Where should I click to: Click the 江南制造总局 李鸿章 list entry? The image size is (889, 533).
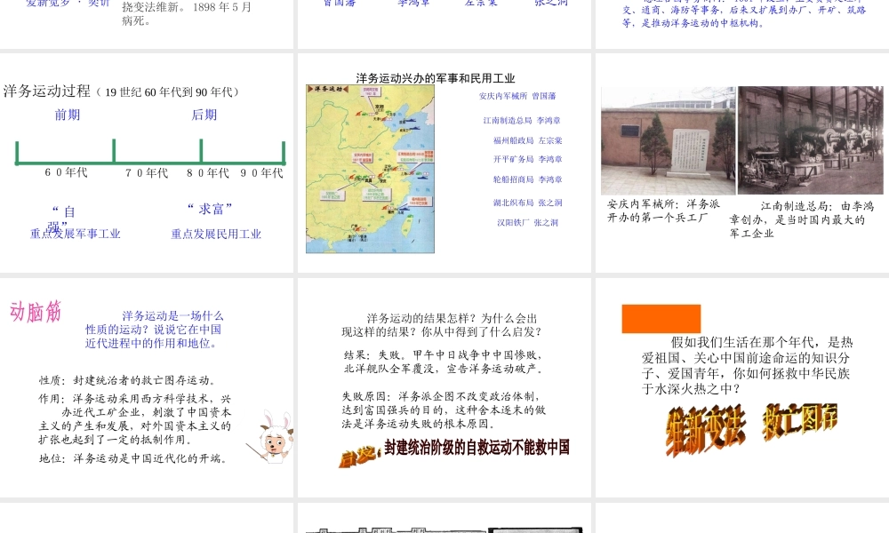[522, 120]
